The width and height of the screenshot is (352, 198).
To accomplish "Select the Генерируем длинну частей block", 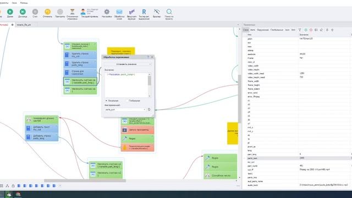I will click(42, 119).
